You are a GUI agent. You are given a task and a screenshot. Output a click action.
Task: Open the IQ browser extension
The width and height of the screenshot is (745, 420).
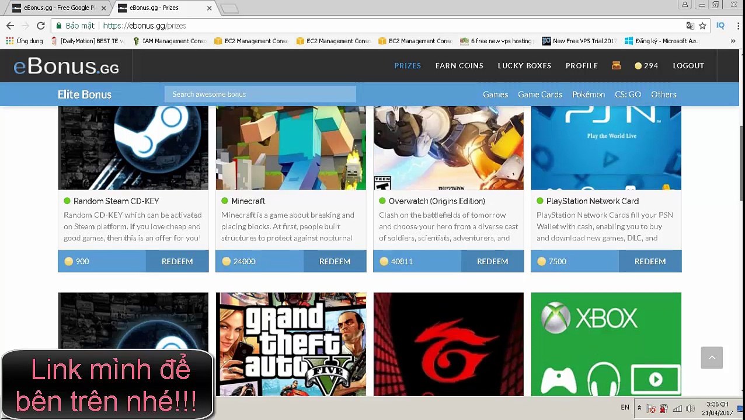(x=720, y=26)
